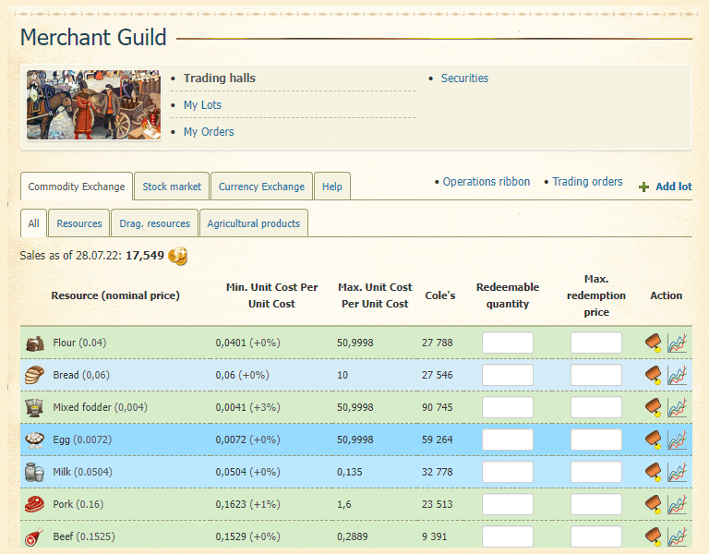Focus the Max. redemption price field for Bread
The height and width of the screenshot is (554, 709).
coord(596,375)
